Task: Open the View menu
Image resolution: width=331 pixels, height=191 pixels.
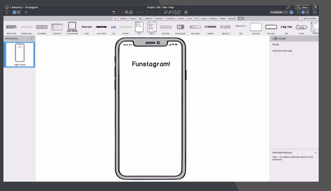Action: [165, 7]
